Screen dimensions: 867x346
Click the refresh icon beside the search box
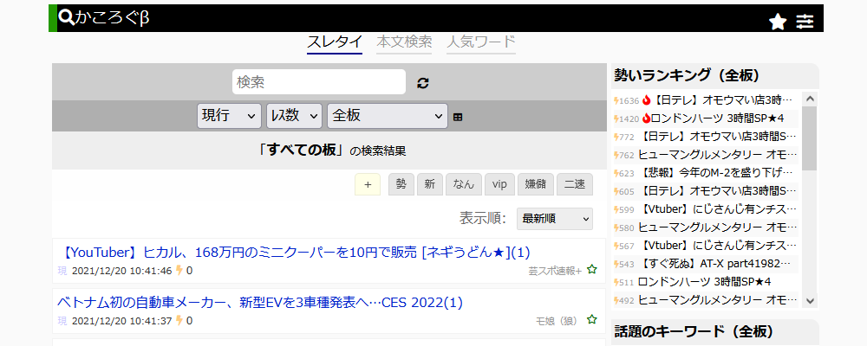coord(423,83)
